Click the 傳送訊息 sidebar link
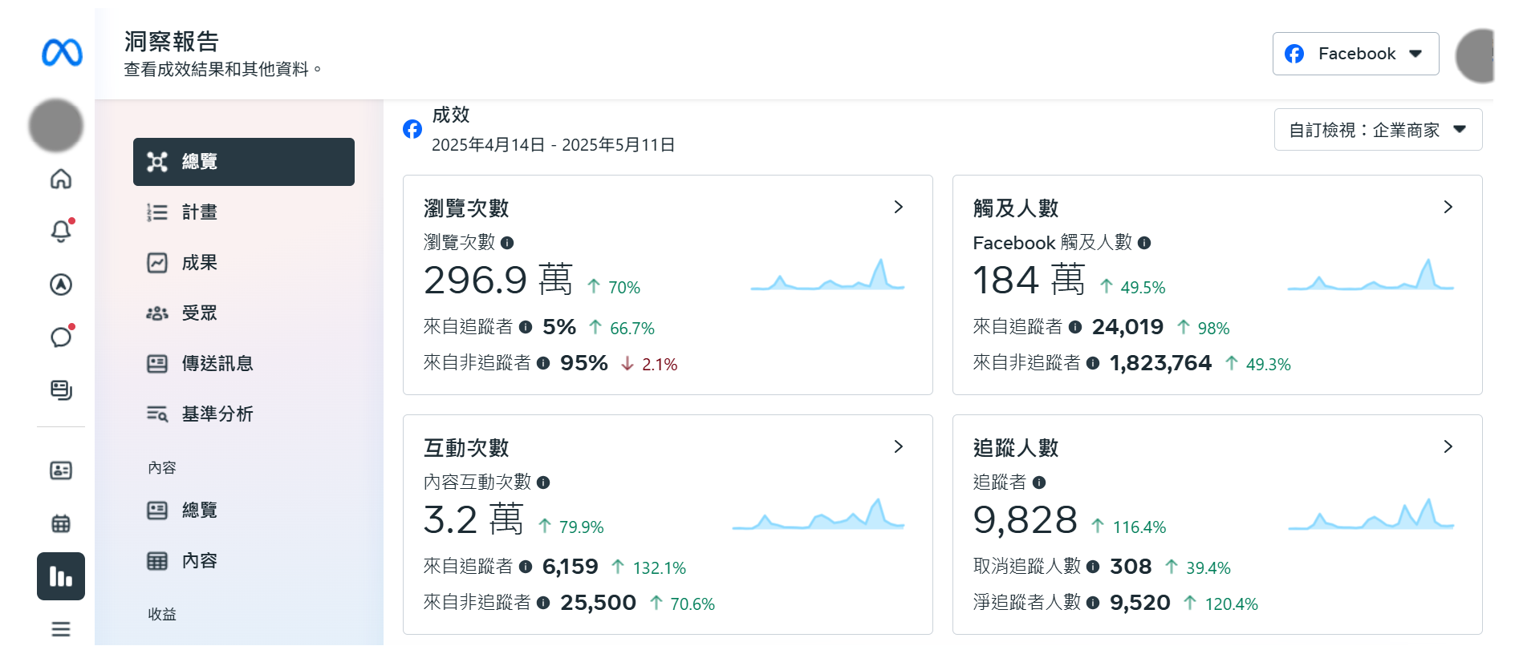 coord(217,364)
